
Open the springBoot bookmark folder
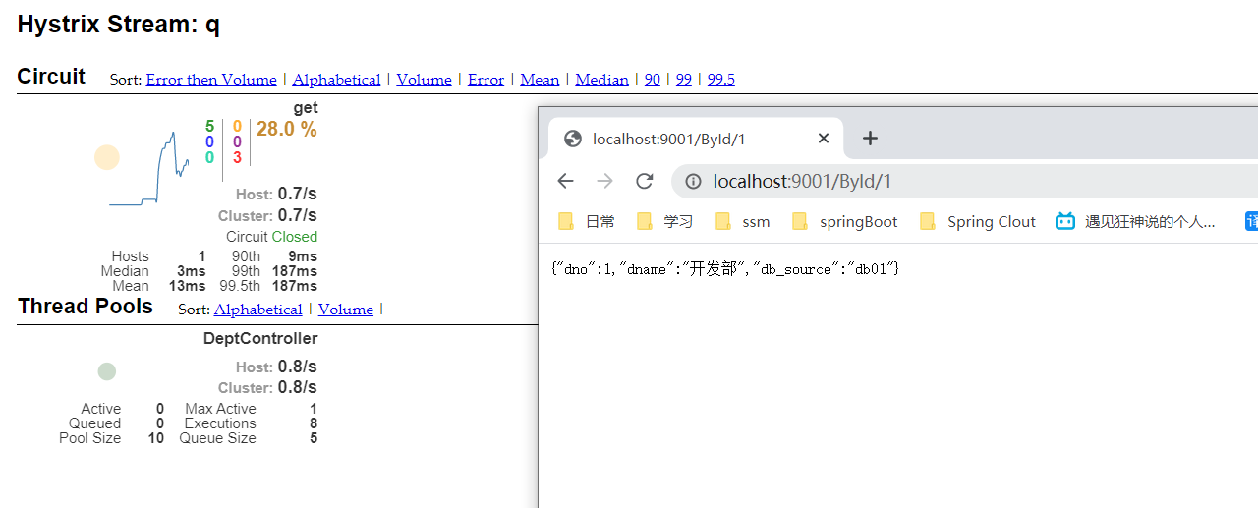(x=845, y=222)
